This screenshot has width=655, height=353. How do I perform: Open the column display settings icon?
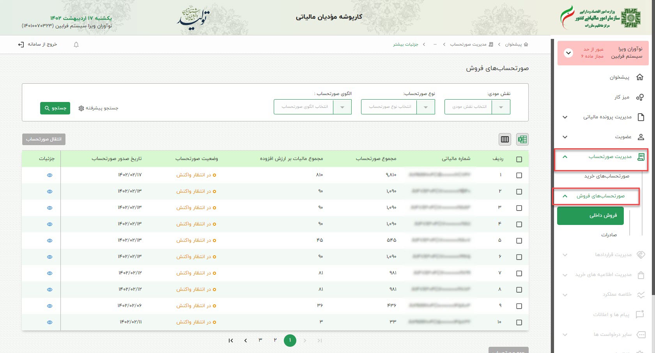(x=505, y=139)
